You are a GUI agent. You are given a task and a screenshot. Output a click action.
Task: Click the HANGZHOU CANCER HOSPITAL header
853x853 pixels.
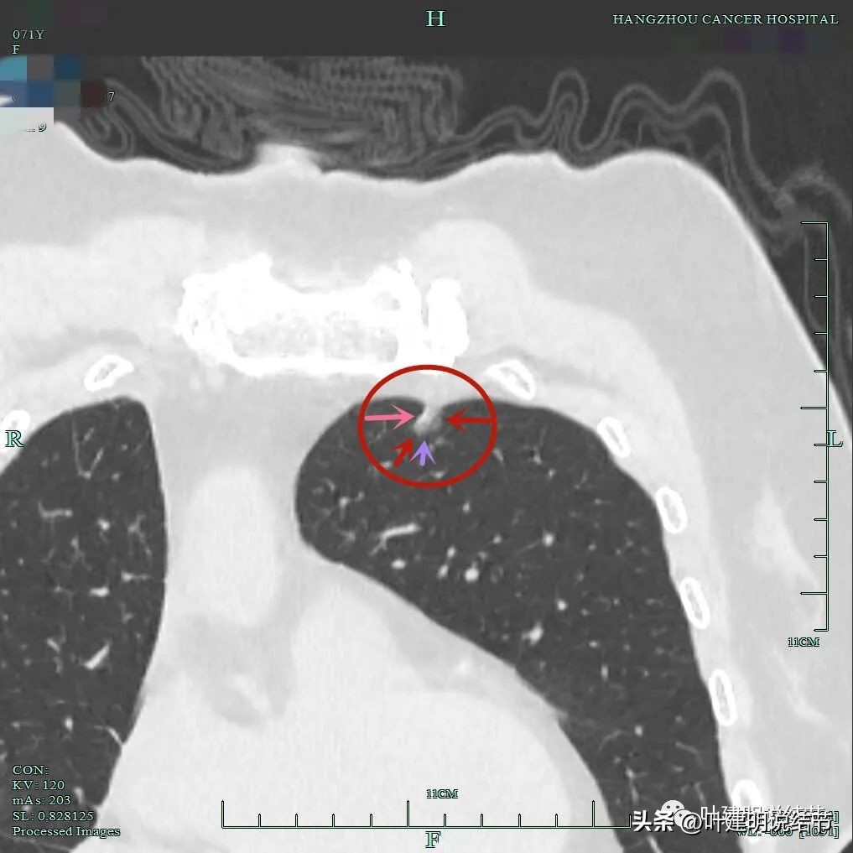(725, 18)
